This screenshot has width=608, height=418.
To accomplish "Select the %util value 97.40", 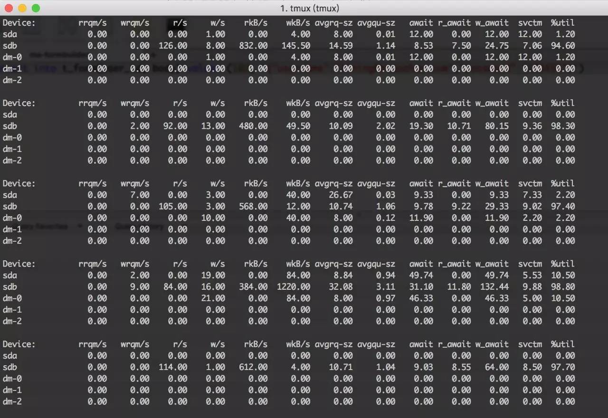I will click(x=563, y=206).
